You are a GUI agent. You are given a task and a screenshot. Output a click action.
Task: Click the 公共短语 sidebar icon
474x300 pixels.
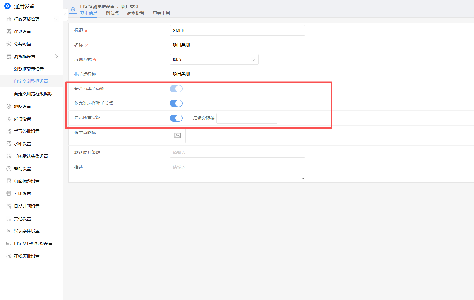[9, 44]
